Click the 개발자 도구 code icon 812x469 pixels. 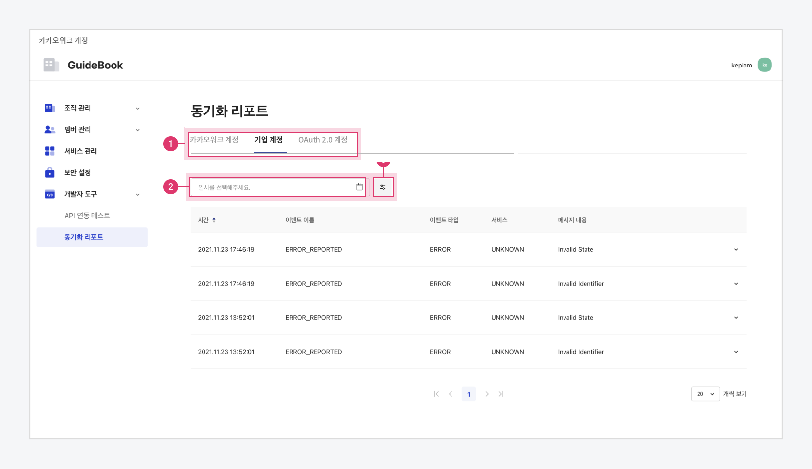click(x=50, y=194)
